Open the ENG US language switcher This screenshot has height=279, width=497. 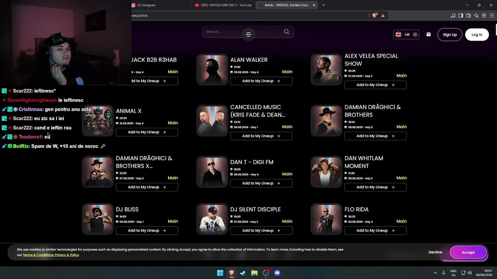tap(454, 273)
